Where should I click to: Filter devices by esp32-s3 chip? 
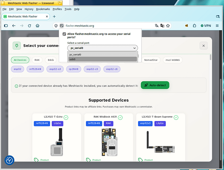tap(55, 69)
